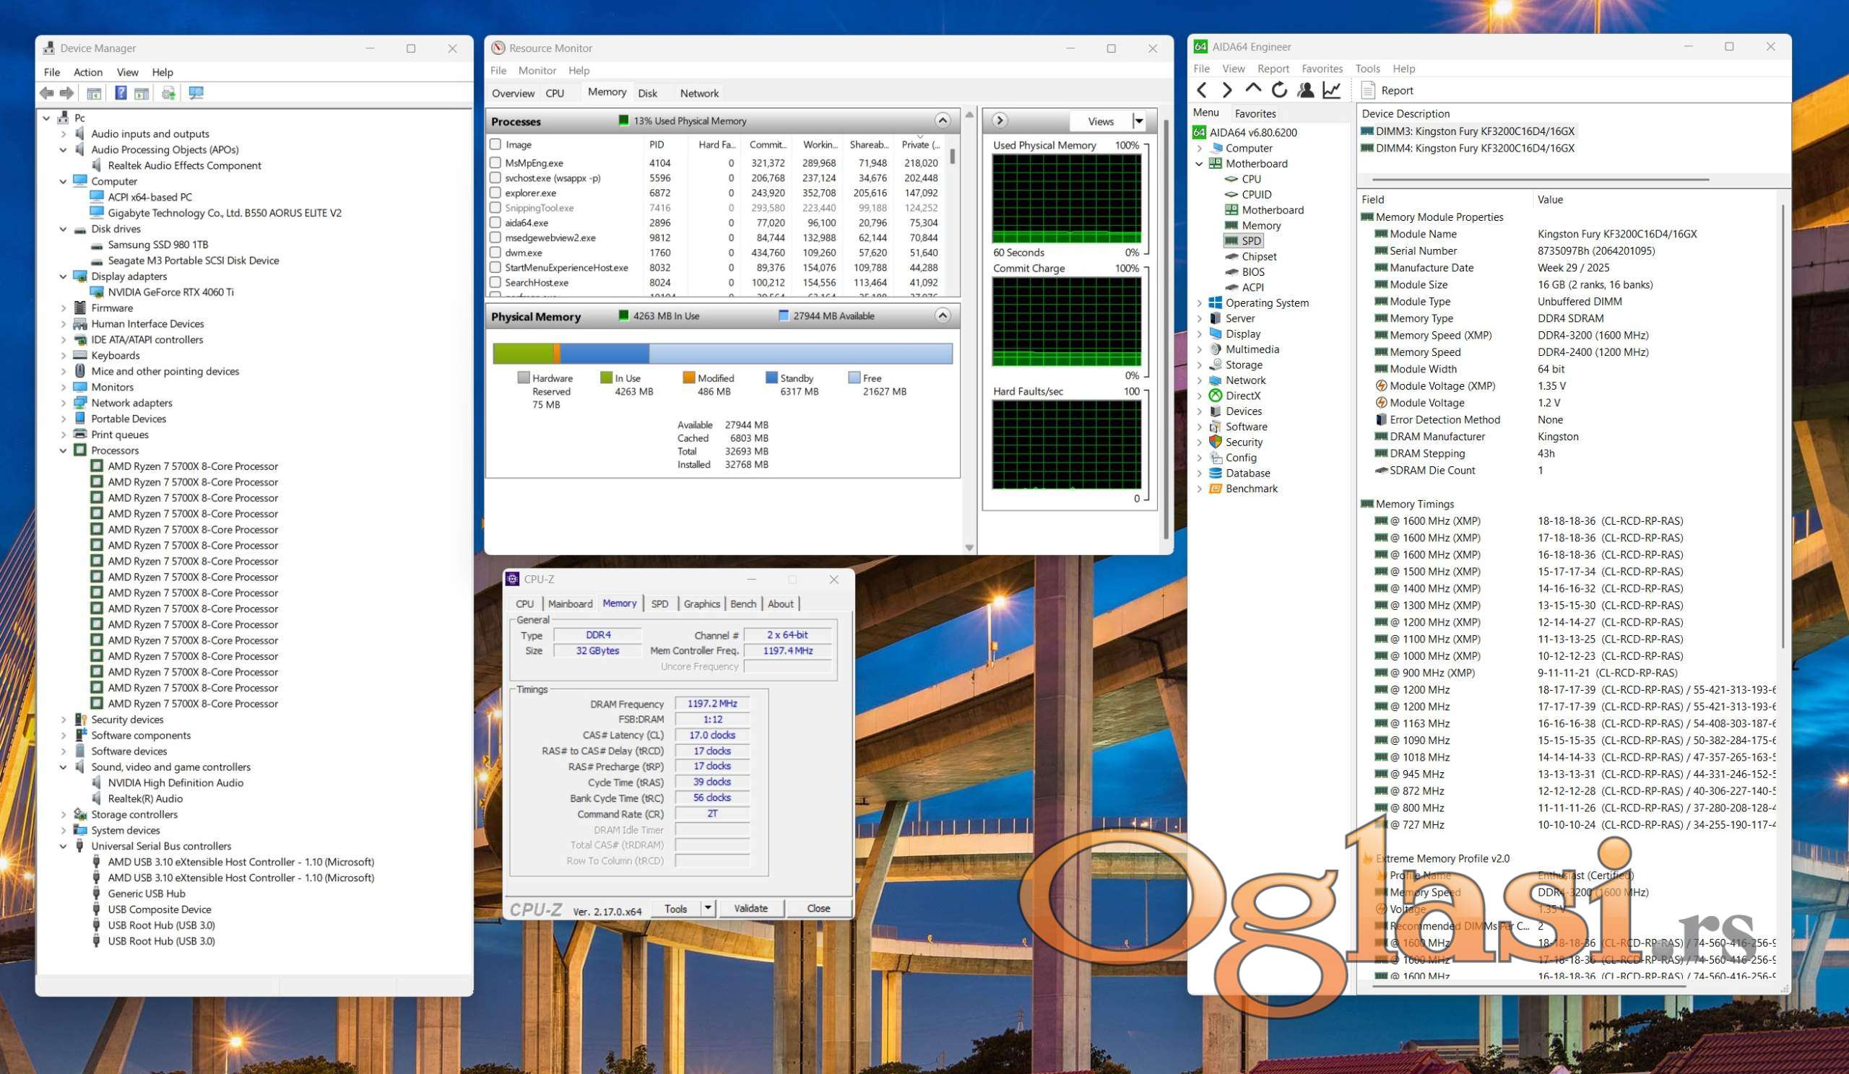Toggle the Image header select-all checkbox
Viewport: 1849px width, 1074px height.
click(495, 144)
